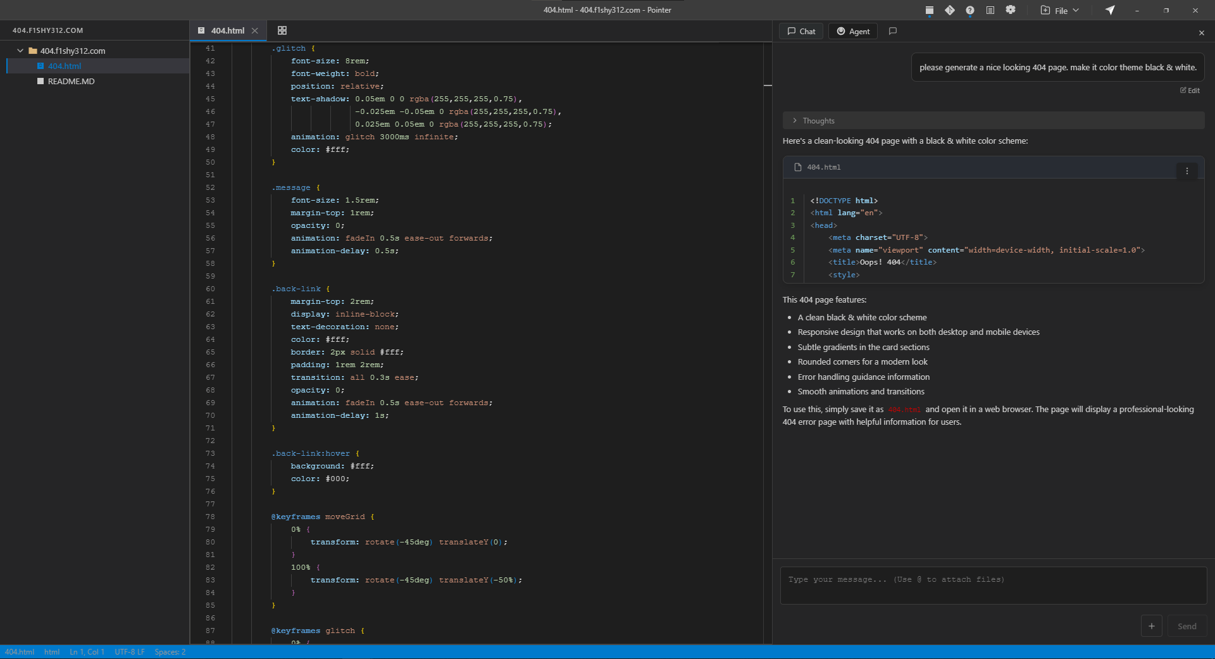Image resolution: width=1215 pixels, height=659 pixels.
Task: Click UTF-8 LF encoding in status bar
Action: pyautogui.click(x=130, y=652)
